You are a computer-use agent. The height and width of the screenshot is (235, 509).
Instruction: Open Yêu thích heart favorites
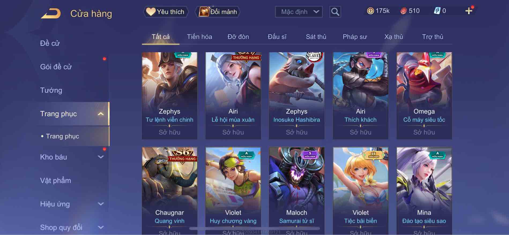[x=166, y=12]
